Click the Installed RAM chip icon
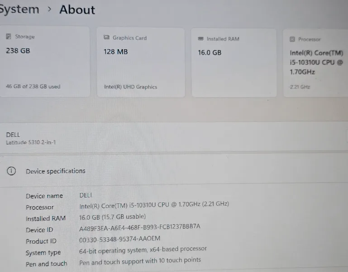348x272 pixels. pyautogui.click(x=200, y=39)
